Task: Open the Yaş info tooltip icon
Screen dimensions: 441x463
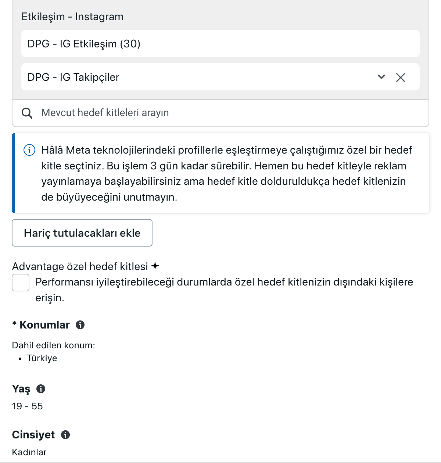Action: [41, 389]
